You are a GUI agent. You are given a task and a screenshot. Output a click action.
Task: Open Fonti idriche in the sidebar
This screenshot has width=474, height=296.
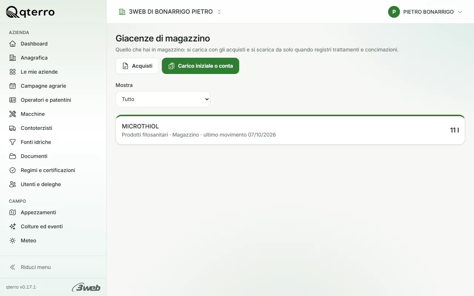click(53, 142)
